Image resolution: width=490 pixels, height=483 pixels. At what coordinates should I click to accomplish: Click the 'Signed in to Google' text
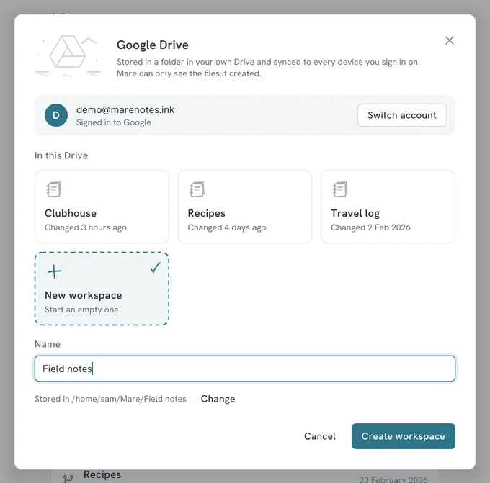[x=114, y=122]
